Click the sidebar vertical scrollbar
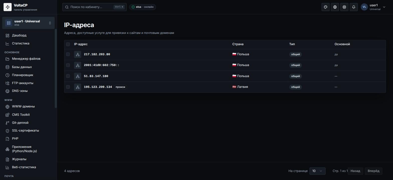393x180 pixels. (56, 69)
